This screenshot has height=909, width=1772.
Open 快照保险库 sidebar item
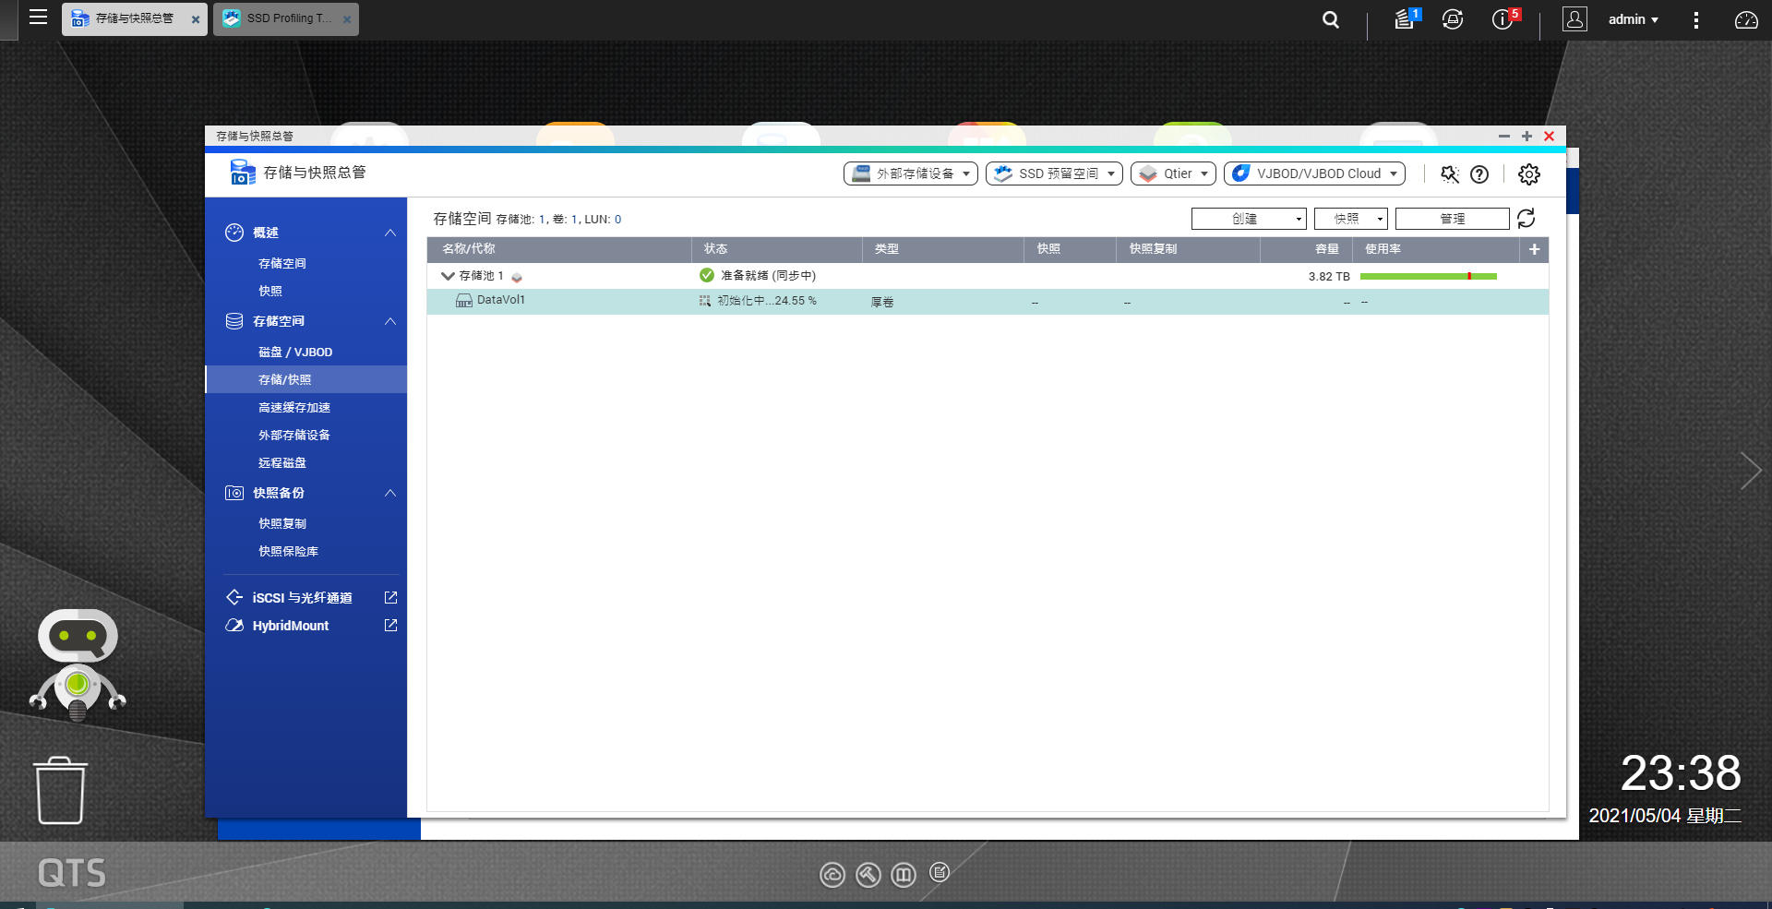click(x=288, y=552)
